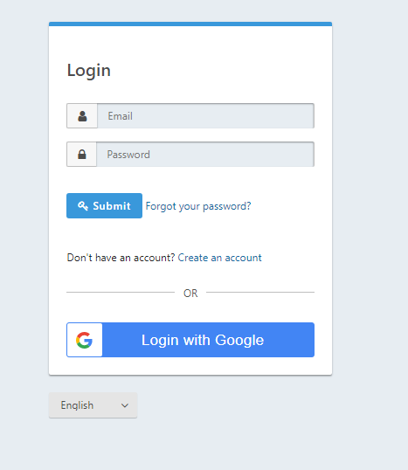
Task: Expand language list via chevron arrow
Action: click(125, 405)
